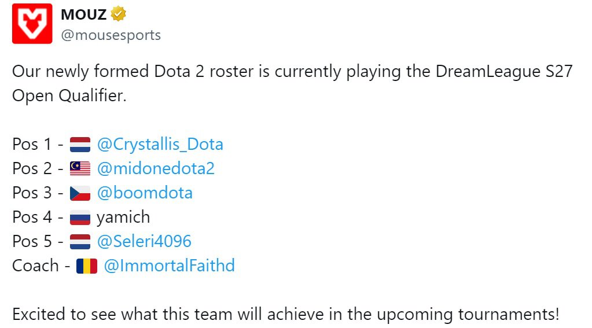Click the Czech flag beside boomdota
592x328 pixels.
click(80, 193)
